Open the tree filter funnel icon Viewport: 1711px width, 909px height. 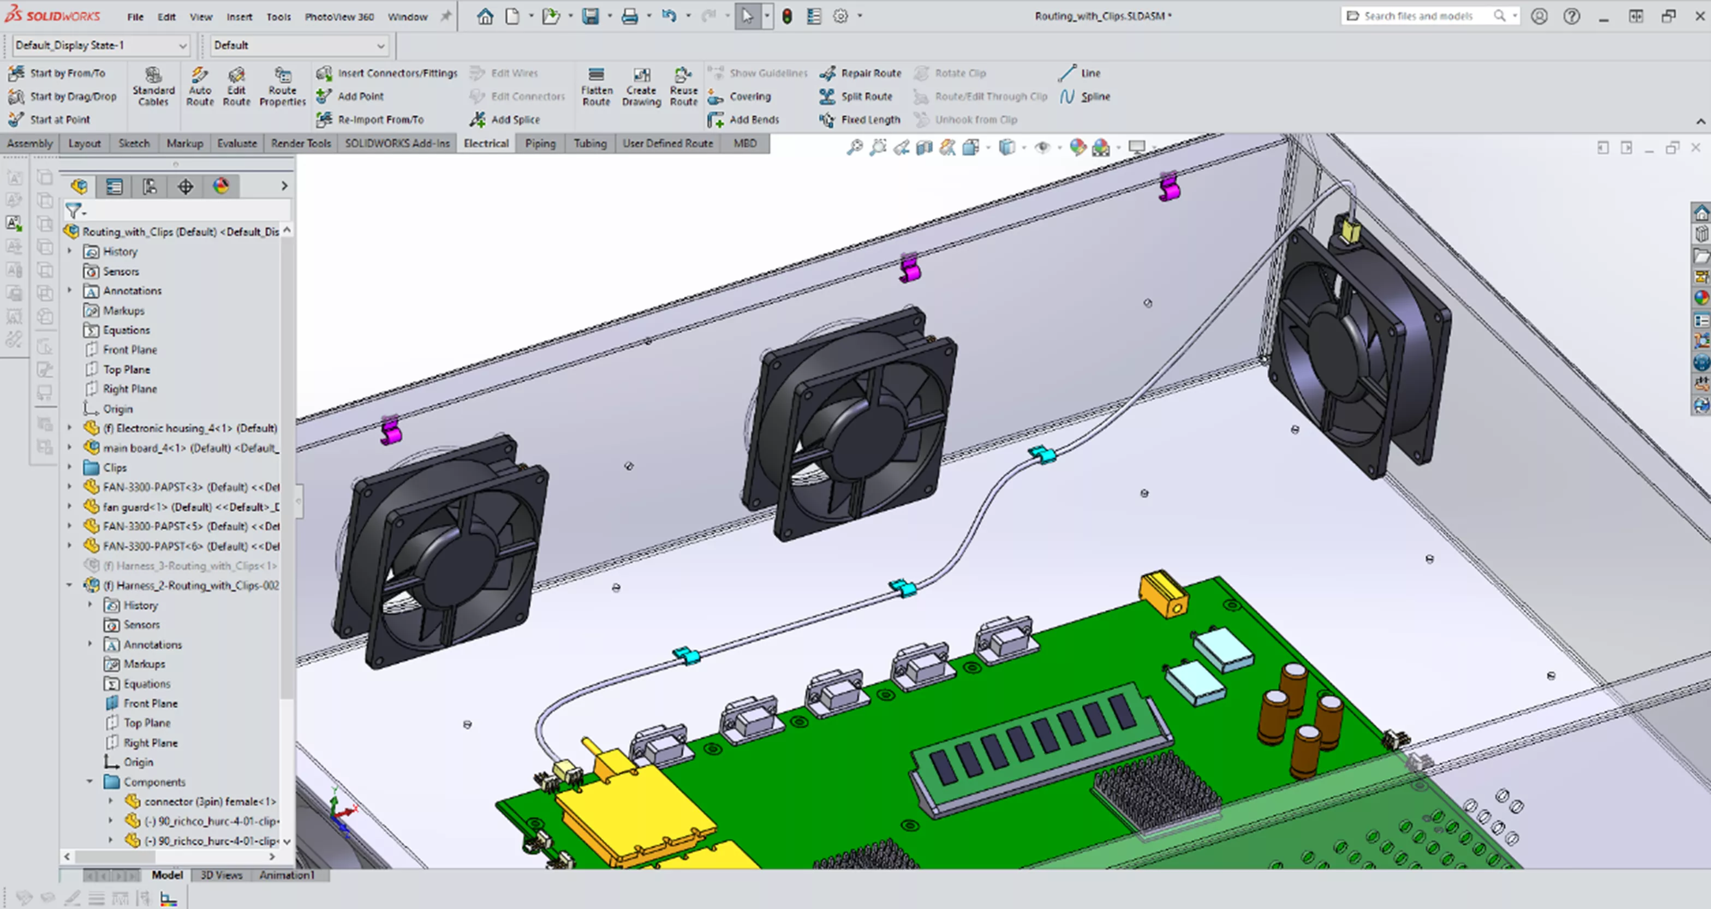pos(74,211)
